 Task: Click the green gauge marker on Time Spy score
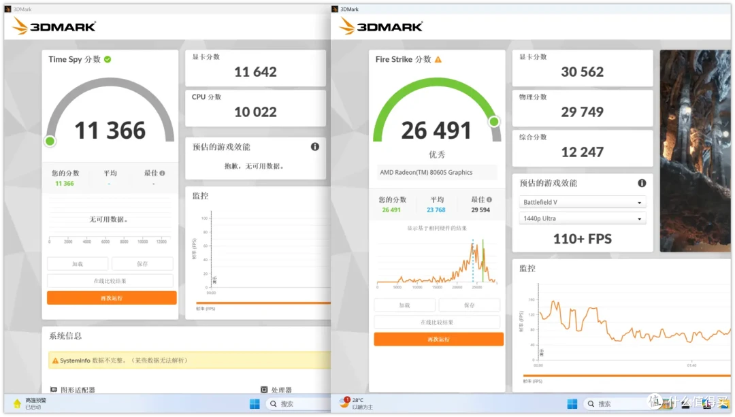tap(50, 141)
